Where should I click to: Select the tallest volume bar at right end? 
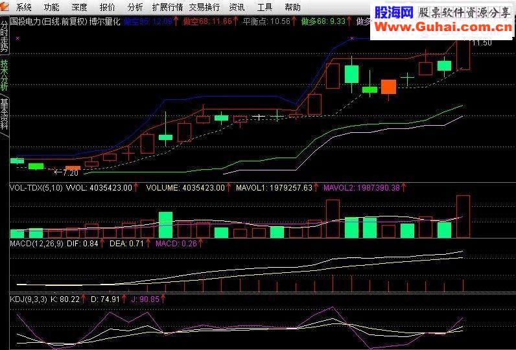[463, 216]
